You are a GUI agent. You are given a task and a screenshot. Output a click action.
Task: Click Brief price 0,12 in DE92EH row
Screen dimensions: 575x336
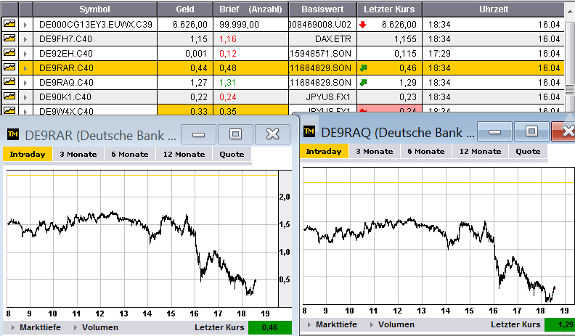(x=228, y=54)
